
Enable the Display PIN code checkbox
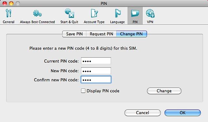click(x=83, y=91)
